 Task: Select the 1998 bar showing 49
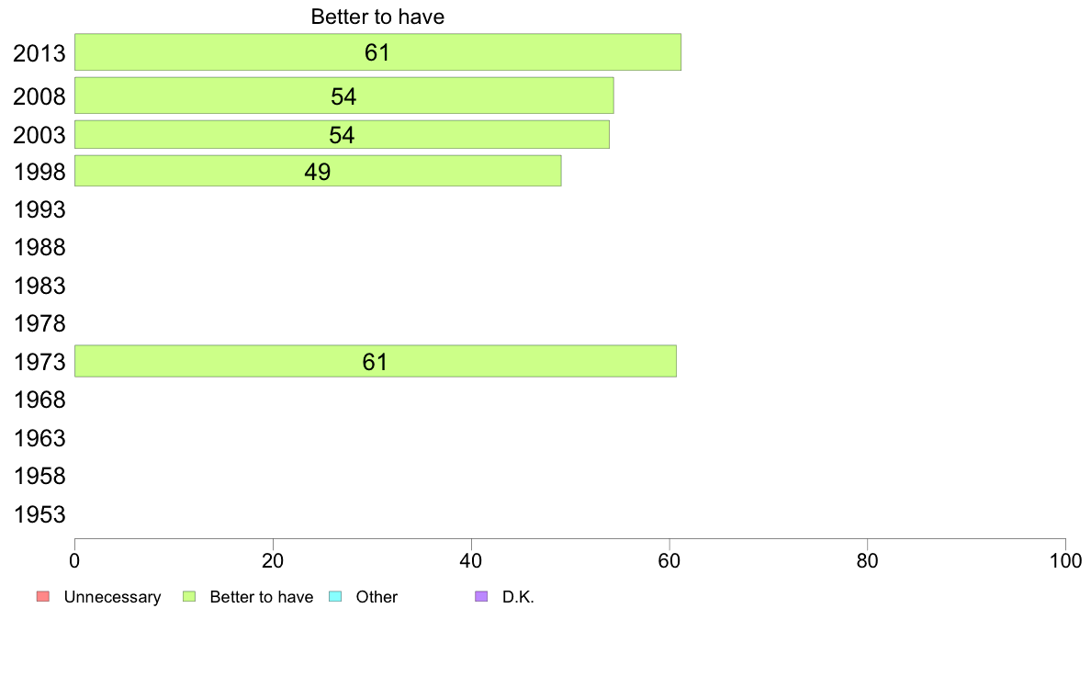coord(318,171)
